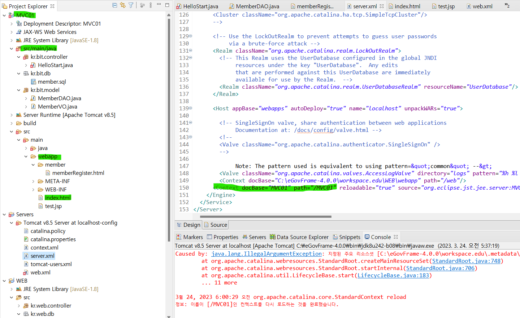Switch to the MemberDAO.java editor tab

(x=257, y=6)
